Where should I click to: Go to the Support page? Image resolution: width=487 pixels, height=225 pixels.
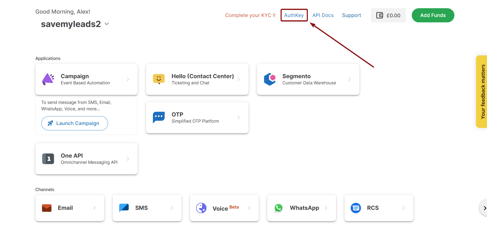(351, 15)
